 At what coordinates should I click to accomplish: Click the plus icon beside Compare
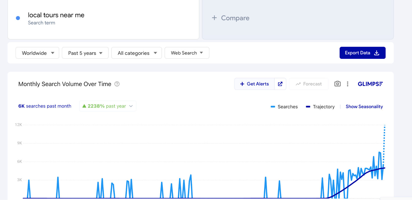(x=214, y=18)
